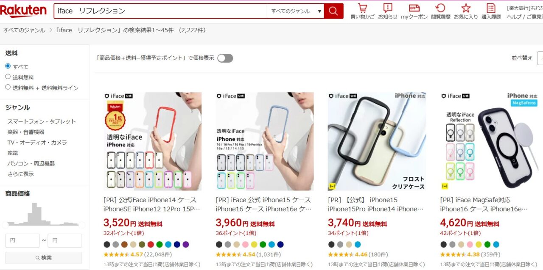Expand さらに表示 in genre list
543x270 pixels.
pyautogui.click(x=20, y=174)
